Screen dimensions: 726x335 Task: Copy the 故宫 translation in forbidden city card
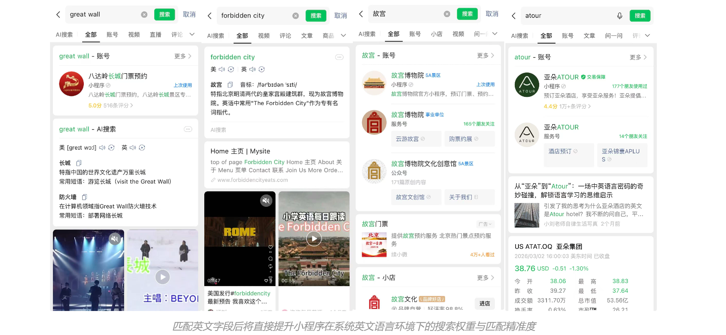230,85
